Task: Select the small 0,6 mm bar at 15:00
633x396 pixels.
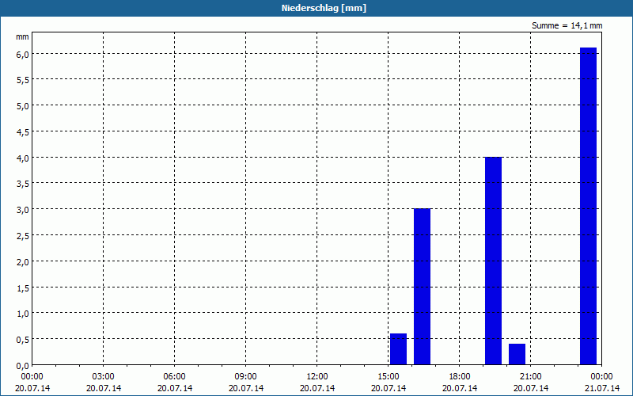Action: coord(399,349)
